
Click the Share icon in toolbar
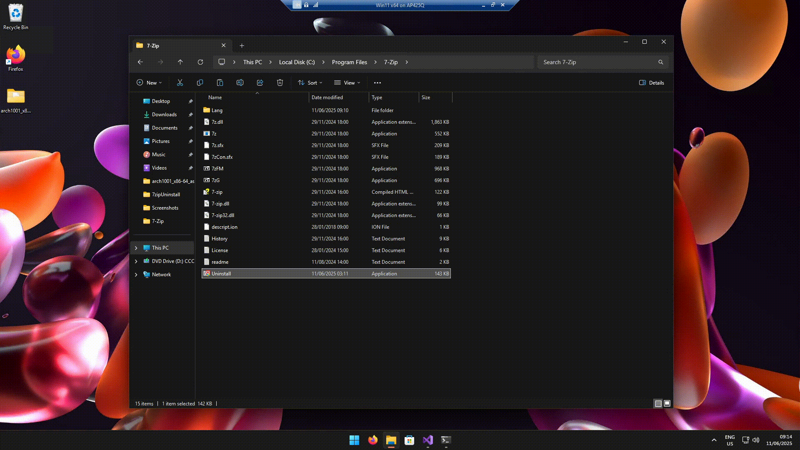[x=260, y=82]
